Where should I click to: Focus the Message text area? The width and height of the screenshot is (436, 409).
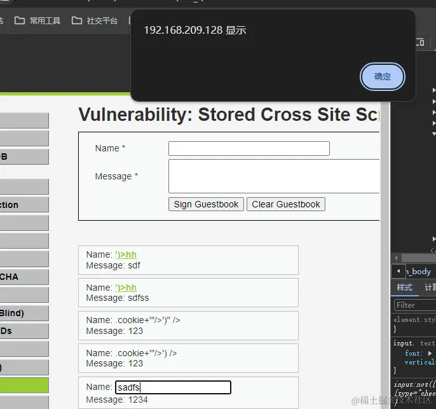pyautogui.click(x=274, y=176)
